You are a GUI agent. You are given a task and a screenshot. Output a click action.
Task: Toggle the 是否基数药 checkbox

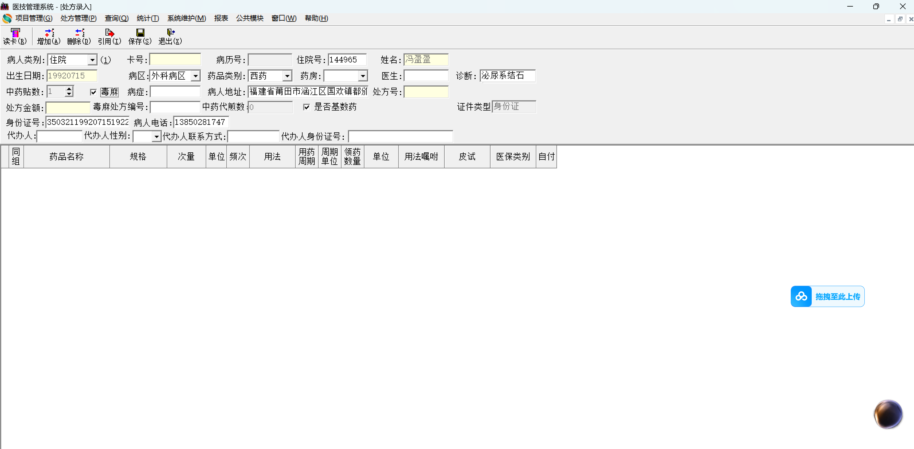pyautogui.click(x=307, y=107)
